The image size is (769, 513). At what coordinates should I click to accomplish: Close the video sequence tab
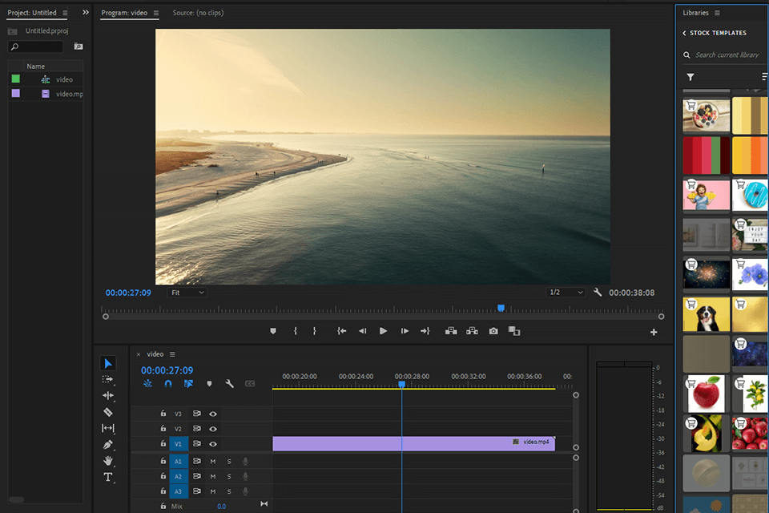[139, 354]
